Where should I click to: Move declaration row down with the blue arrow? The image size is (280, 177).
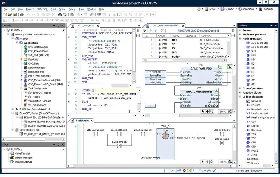[x=156, y=31]
